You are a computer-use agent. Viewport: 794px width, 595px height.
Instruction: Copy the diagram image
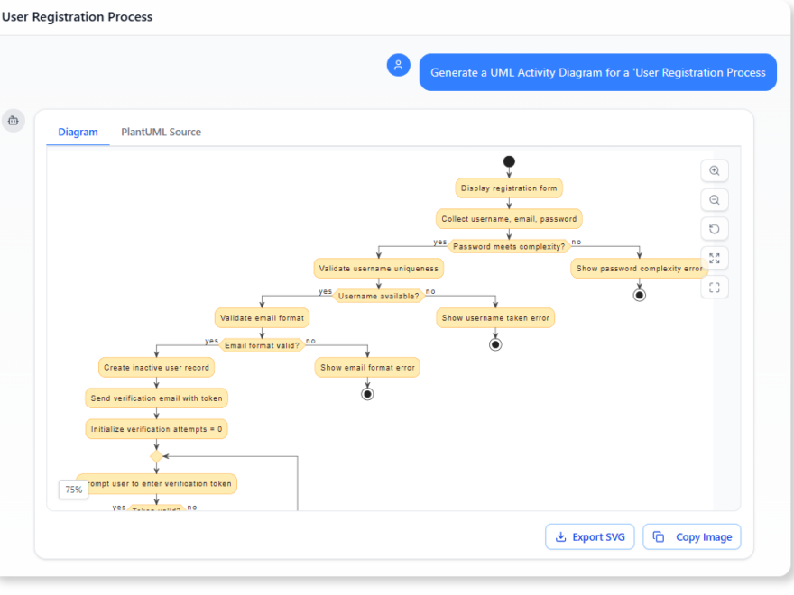tap(692, 536)
